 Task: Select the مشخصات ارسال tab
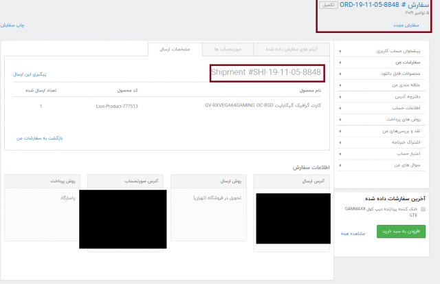click(x=177, y=49)
